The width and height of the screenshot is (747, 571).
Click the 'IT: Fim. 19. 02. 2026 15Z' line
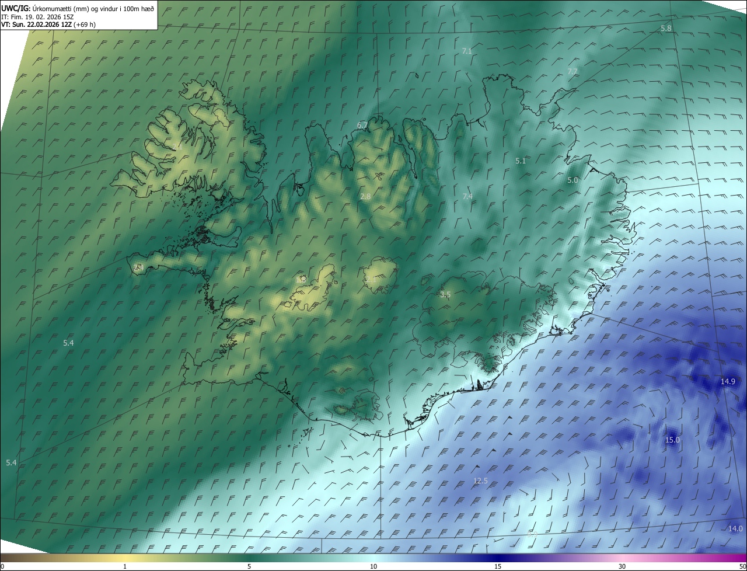pyautogui.click(x=37, y=16)
